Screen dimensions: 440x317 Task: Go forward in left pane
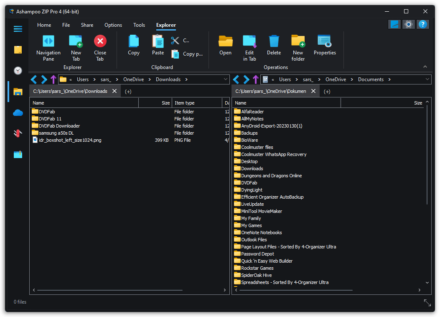click(44, 79)
